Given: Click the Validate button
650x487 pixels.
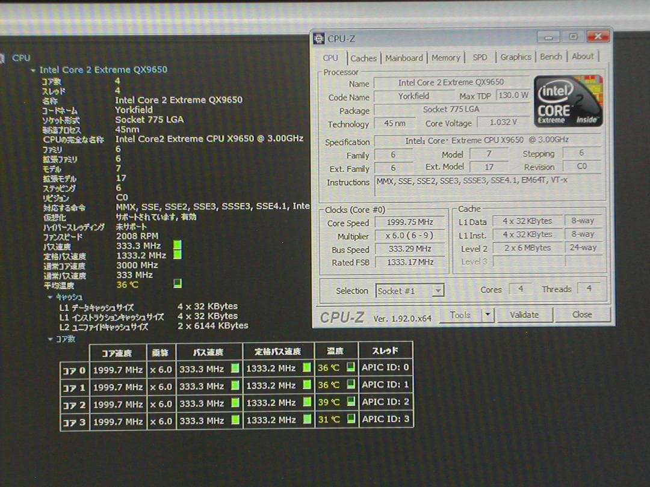Looking at the screenshot, I should [524, 314].
